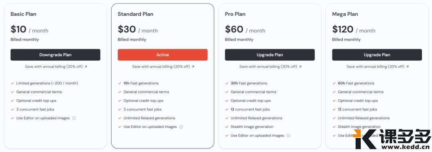The height and width of the screenshot is (152, 432).
Task: Open Pro Plan's annual billing savings link
Action: tap(270, 67)
